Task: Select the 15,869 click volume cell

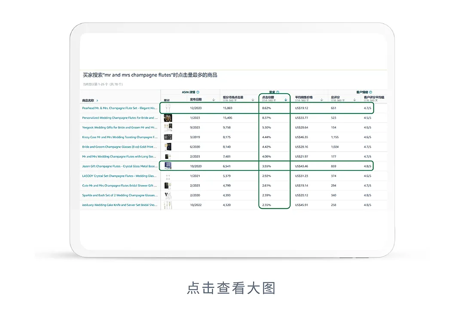Action: click(x=228, y=108)
